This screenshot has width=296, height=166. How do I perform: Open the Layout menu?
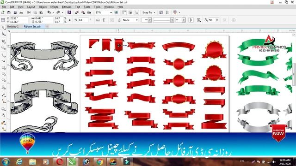coord(31,7)
